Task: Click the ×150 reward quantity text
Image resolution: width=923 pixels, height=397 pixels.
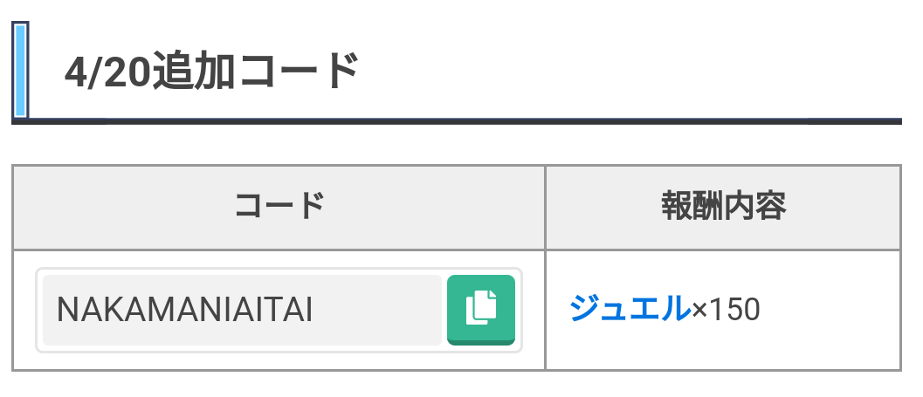Action: [726, 310]
